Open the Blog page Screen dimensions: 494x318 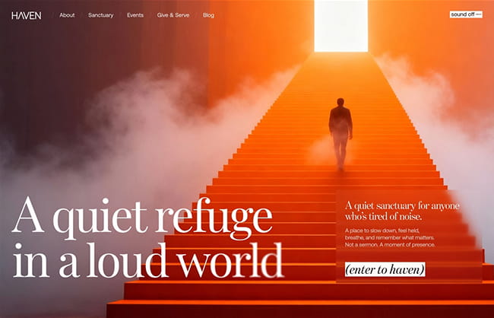[208, 15]
